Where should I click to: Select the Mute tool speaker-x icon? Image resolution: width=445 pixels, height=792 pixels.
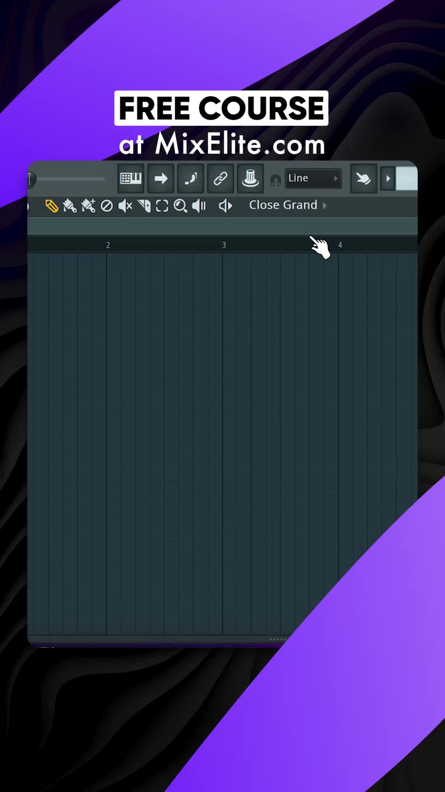pos(125,205)
